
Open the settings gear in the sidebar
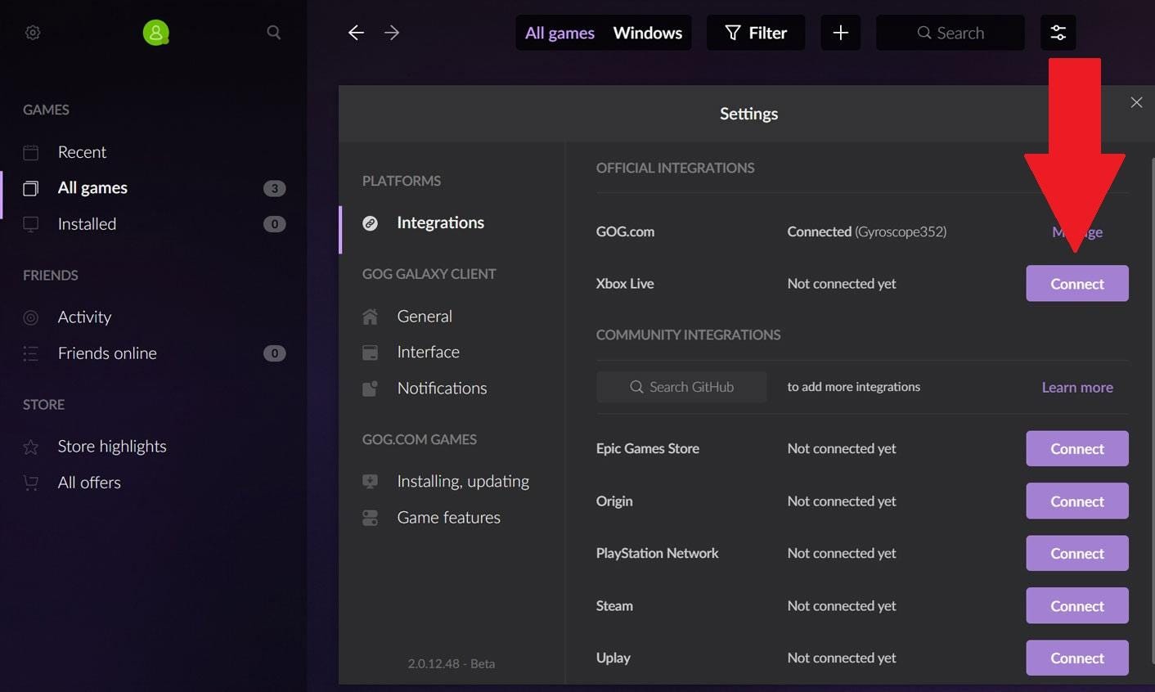[33, 33]
